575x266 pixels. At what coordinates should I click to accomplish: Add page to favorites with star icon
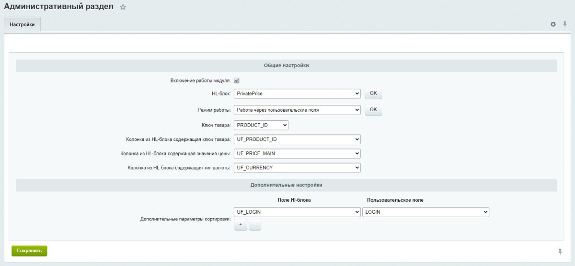123,7
